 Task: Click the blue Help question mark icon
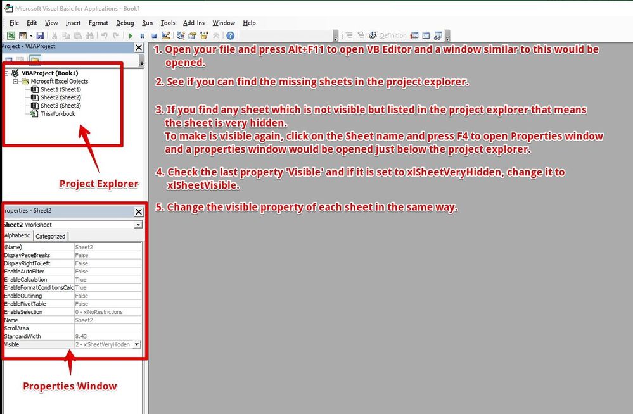click(x=230, y=35)
